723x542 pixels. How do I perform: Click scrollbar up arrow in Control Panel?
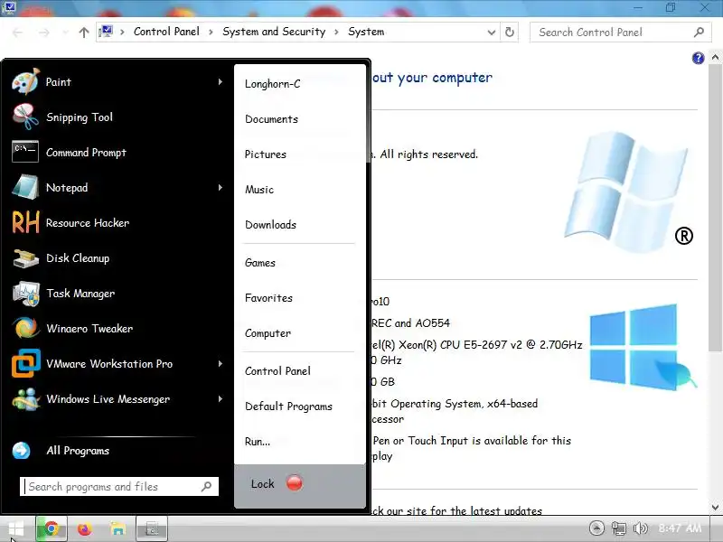click(715, 57)
